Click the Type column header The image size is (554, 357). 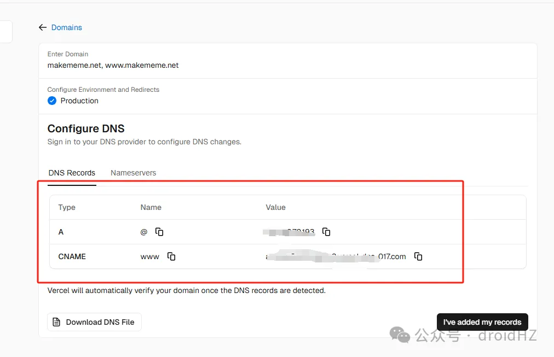(x=67, y=207)
